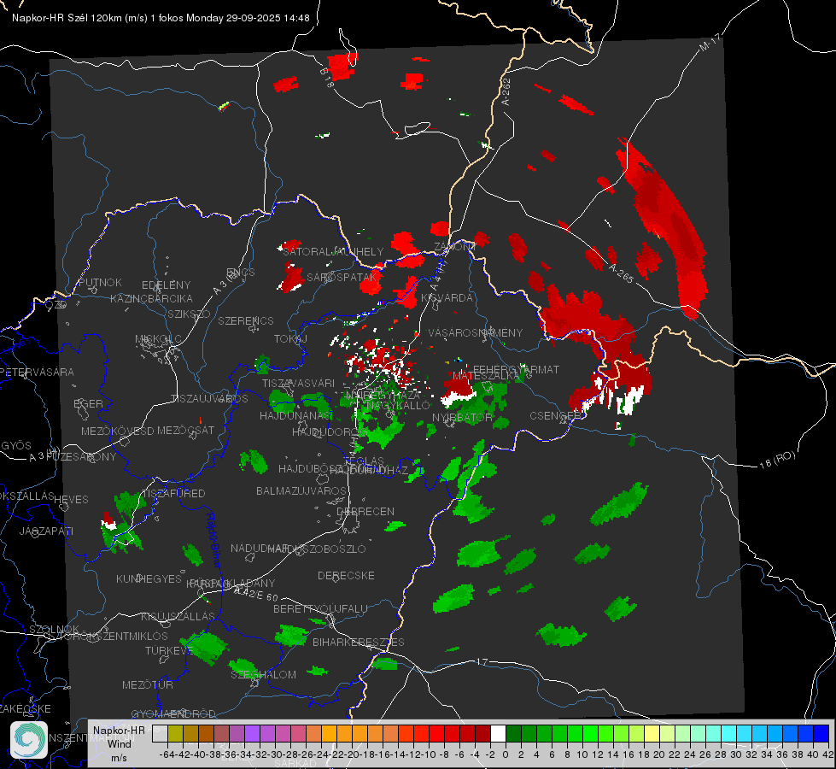Click the EDELENY town label
The height and width of the screenshot is (769, 836).
click(166, 285)
